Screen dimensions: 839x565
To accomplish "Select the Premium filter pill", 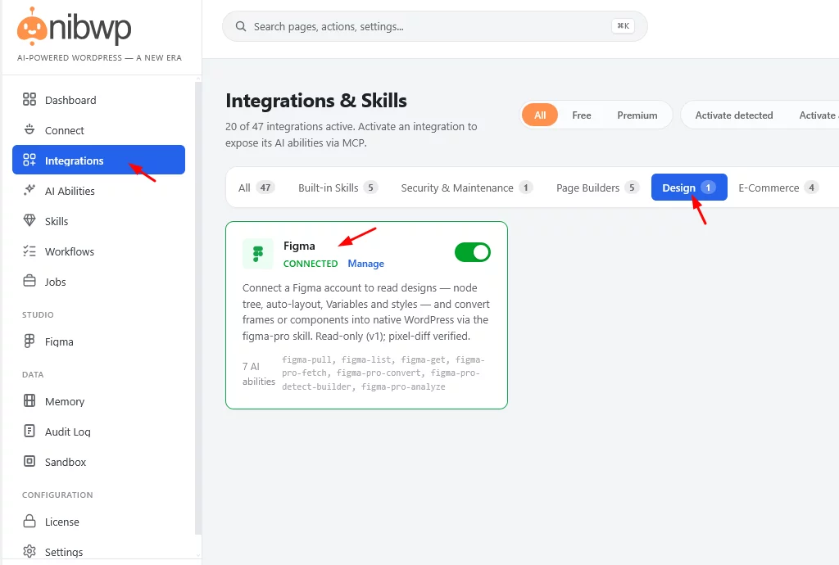I will pyautogui.click(x=637, y=115).
